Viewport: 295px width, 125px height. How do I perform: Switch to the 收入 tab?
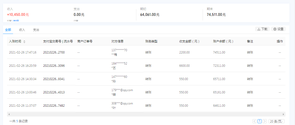coord(22,30)
